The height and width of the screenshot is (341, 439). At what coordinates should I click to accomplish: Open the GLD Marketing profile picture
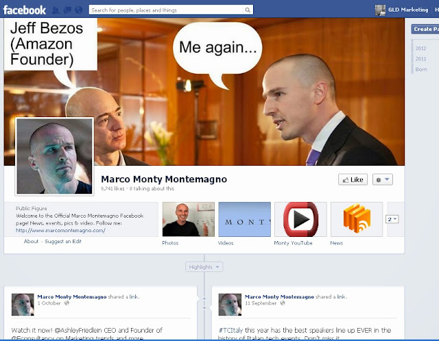point(380,10)
